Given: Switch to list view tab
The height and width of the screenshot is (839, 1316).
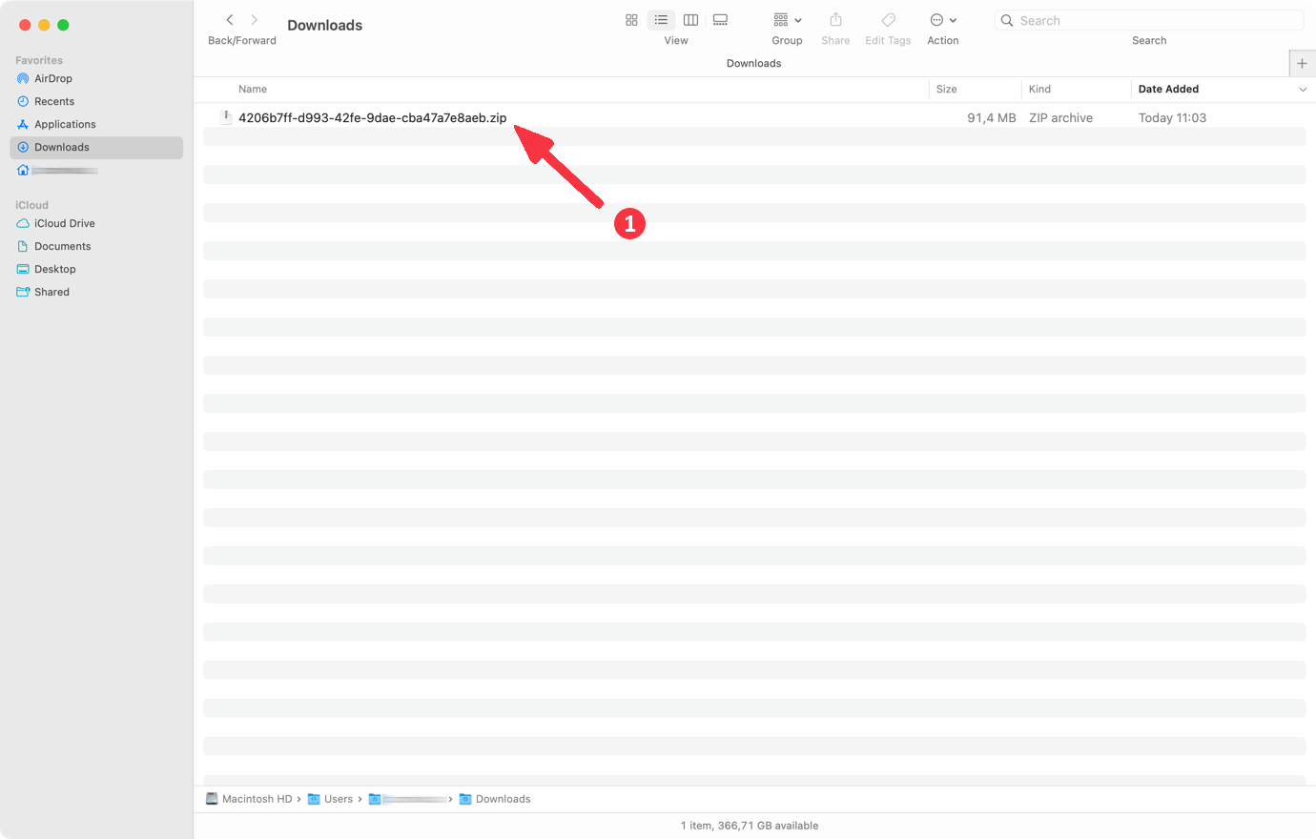Looking at the screenshot, I should click(661, 20).
